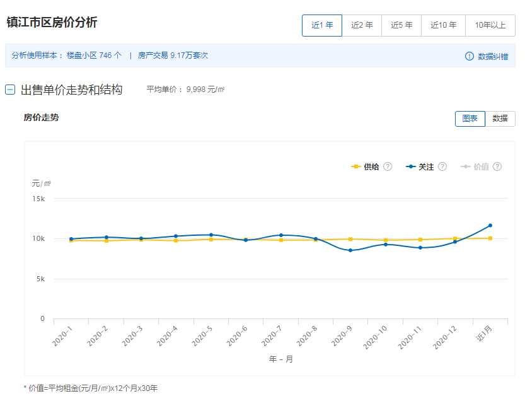The width and height of the screenshot is (525, 396).
Task: Click the yellow 供给 legend marker icon
Action: click(x=357, y=166)
